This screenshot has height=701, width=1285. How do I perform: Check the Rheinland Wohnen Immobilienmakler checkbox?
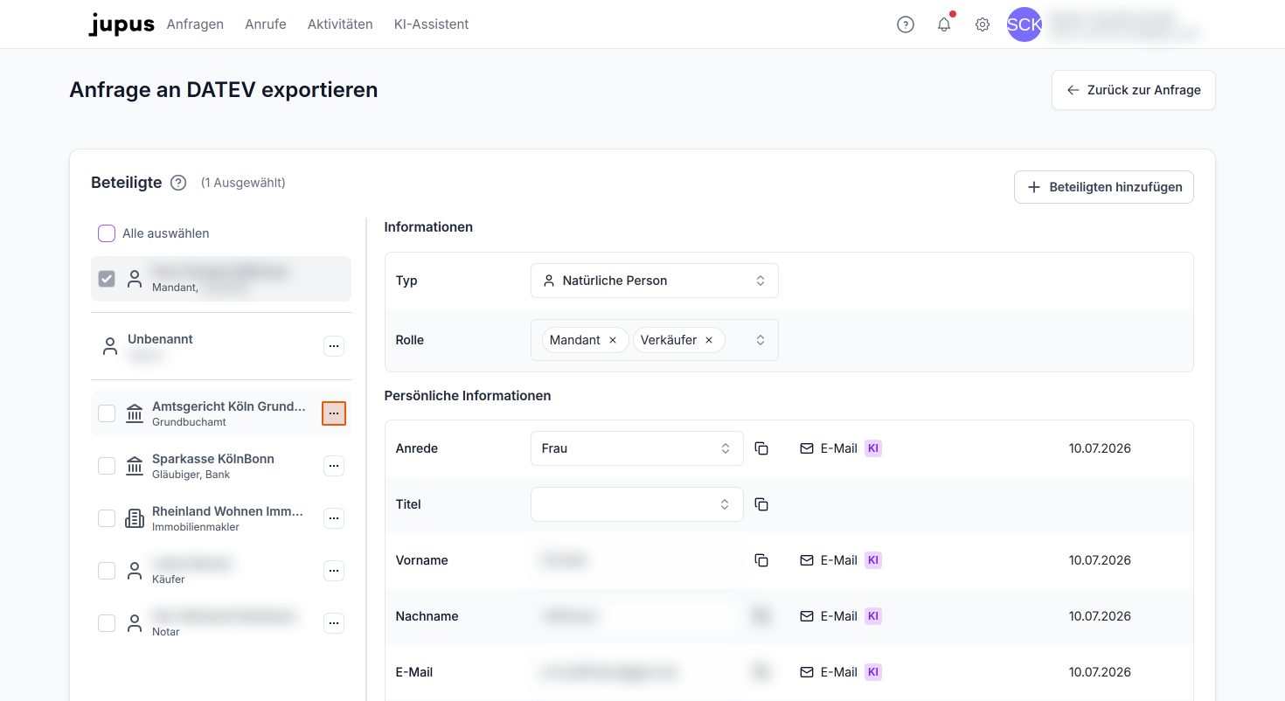coord(107,518)
